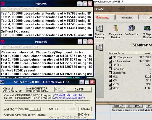Open the Temperature Monitor icon

(116, 32)
